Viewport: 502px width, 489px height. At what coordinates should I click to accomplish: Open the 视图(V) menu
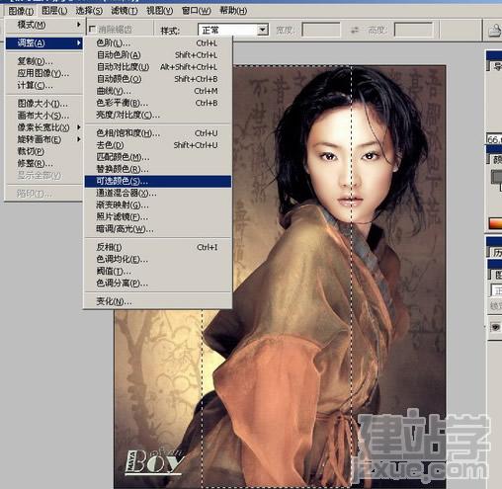point(159,11)
